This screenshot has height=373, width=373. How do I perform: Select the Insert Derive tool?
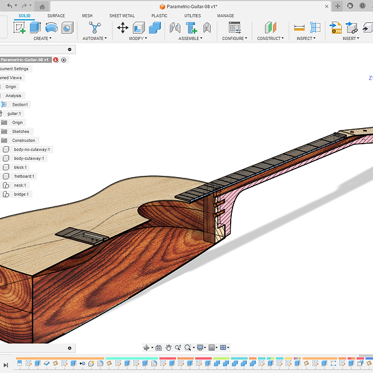click(352, 27)
